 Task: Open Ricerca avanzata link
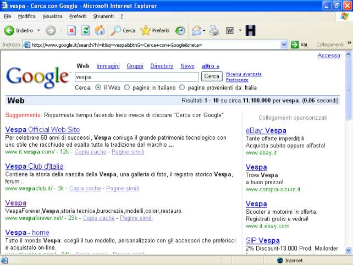click(x=244, y=74)
